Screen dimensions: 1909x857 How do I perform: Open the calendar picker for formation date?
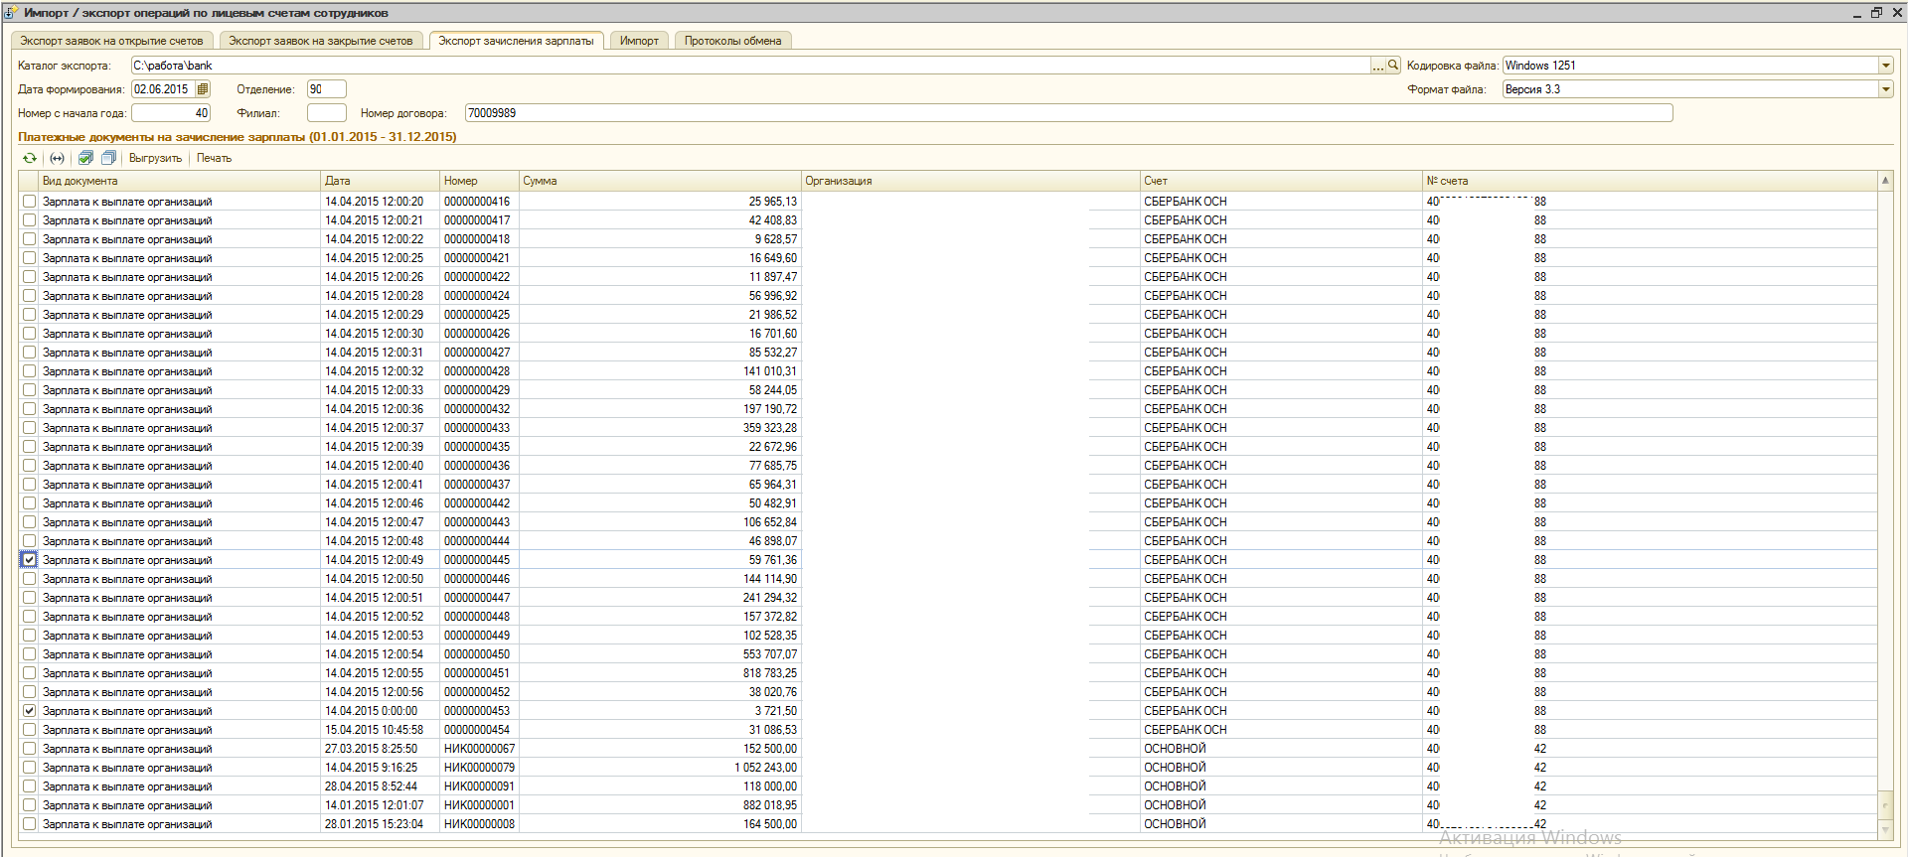point(203,89)
